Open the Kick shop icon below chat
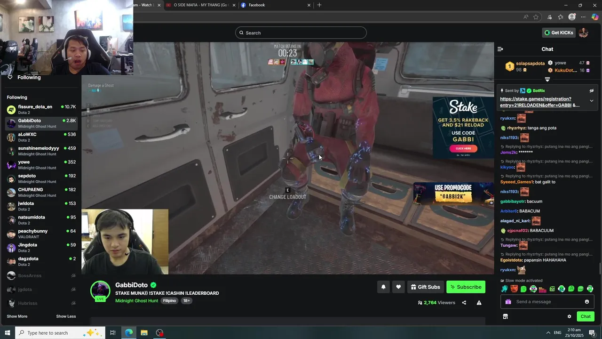Viewport: 602px width, 339px height. (505, 316)
